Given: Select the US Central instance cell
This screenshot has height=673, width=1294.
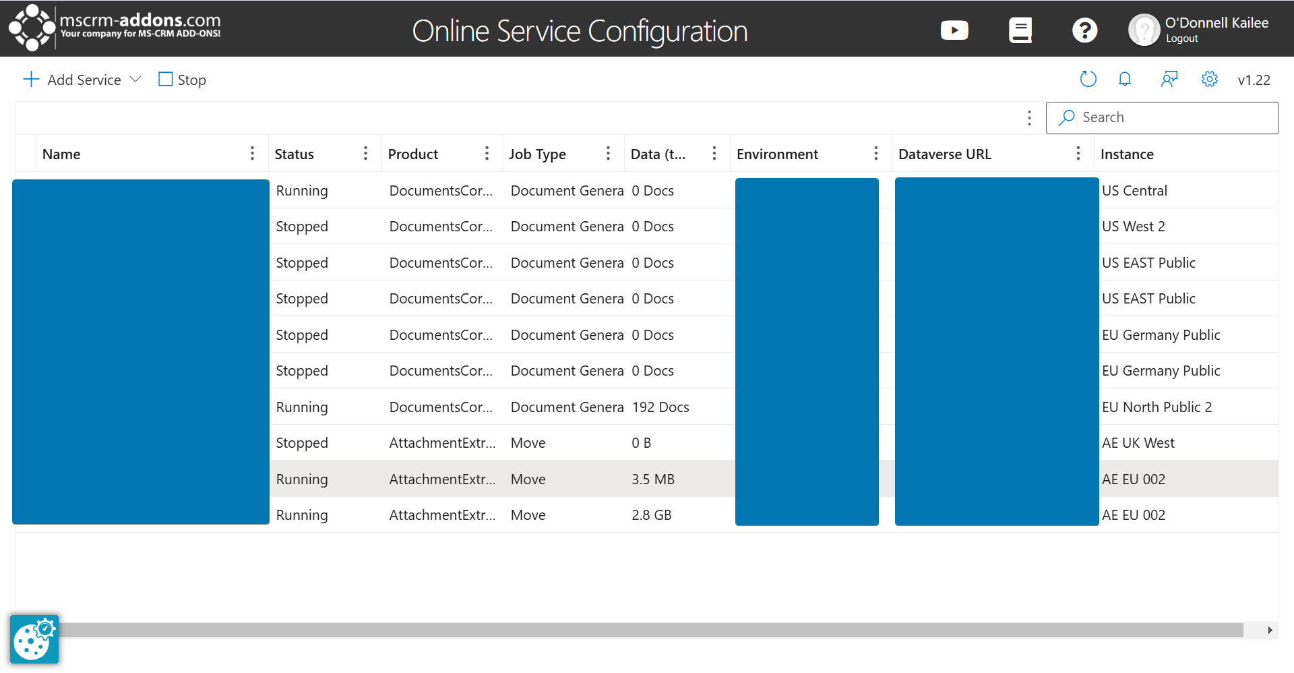Looking at the screenshot, I should tap(1134, 191).
